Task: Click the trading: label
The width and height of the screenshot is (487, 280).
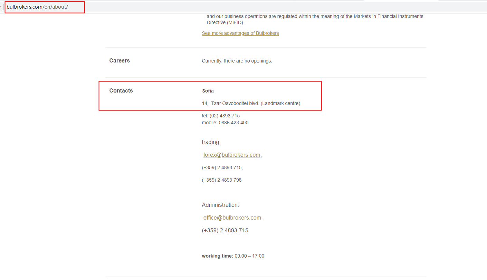Action: 211,142
